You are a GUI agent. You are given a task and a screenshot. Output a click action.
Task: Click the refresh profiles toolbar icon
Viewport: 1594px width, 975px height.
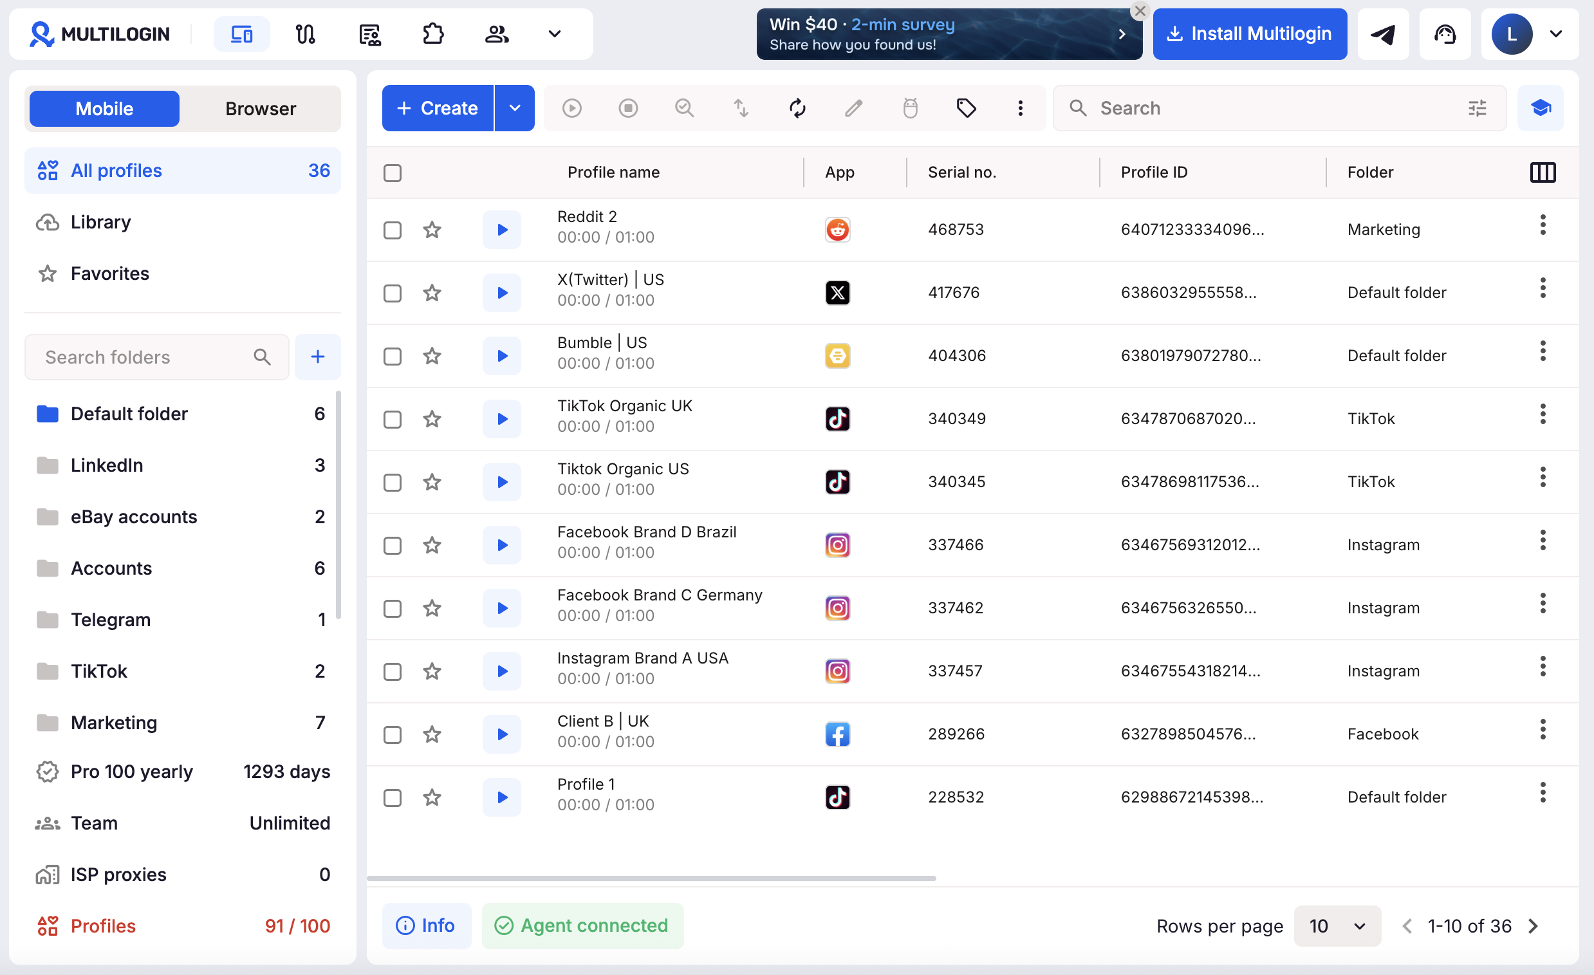797,108
